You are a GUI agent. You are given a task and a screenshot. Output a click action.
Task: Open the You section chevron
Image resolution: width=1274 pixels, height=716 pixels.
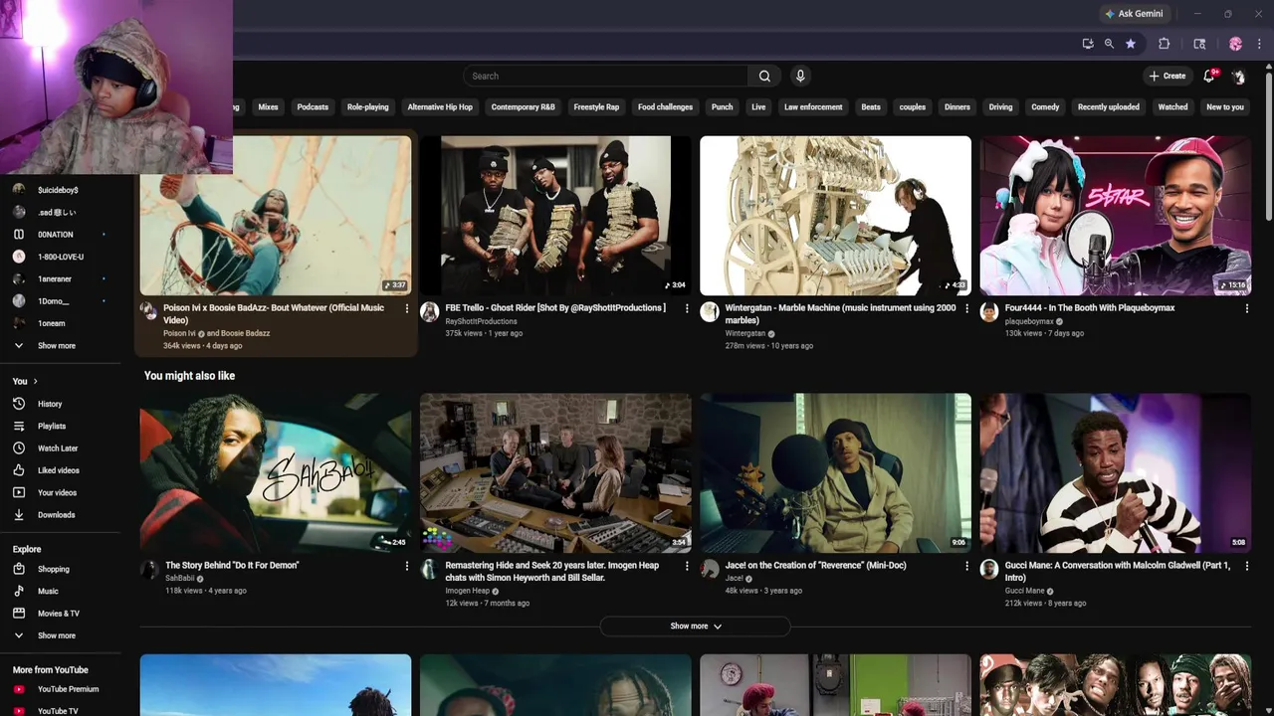coord(35,382)
